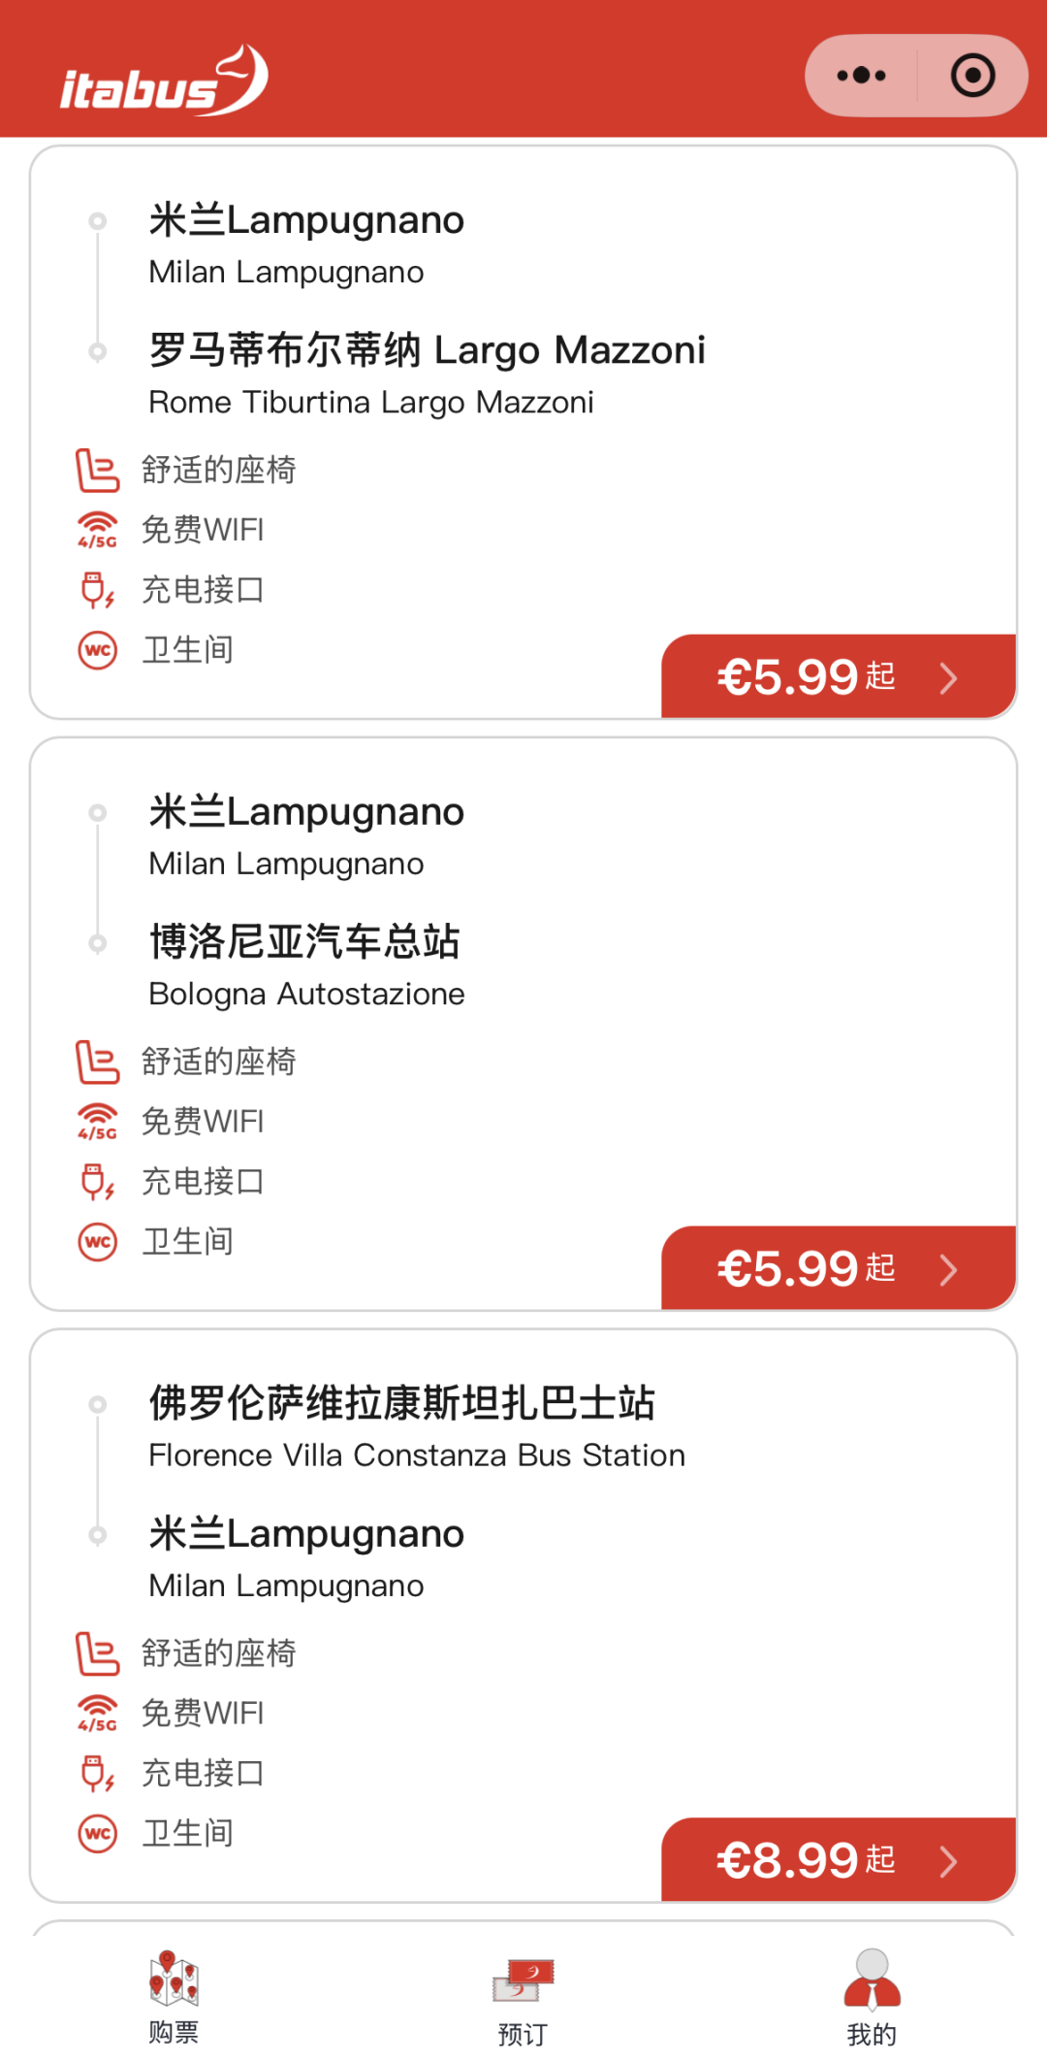Expand the Florence–Milan route via chevron arrow
1047x2061 pixels.
click(949, 1861)
